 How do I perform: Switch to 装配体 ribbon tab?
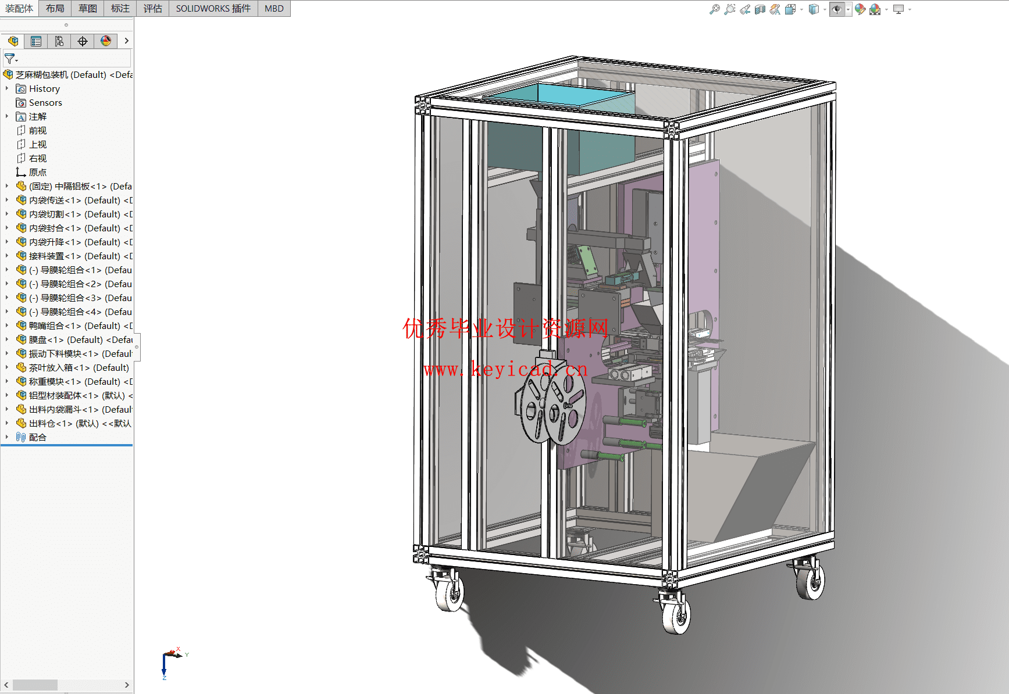[19, 8]
